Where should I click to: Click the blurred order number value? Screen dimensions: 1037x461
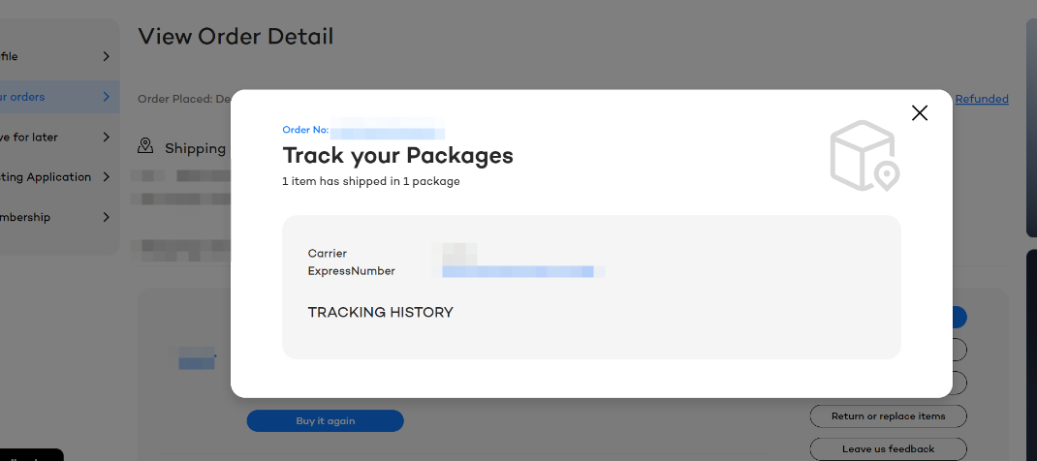[x=388, y=131]
